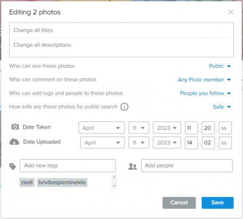Click the Date Taken label
The width and height of the screenshot is (243, 219).
tap(36, 127)
